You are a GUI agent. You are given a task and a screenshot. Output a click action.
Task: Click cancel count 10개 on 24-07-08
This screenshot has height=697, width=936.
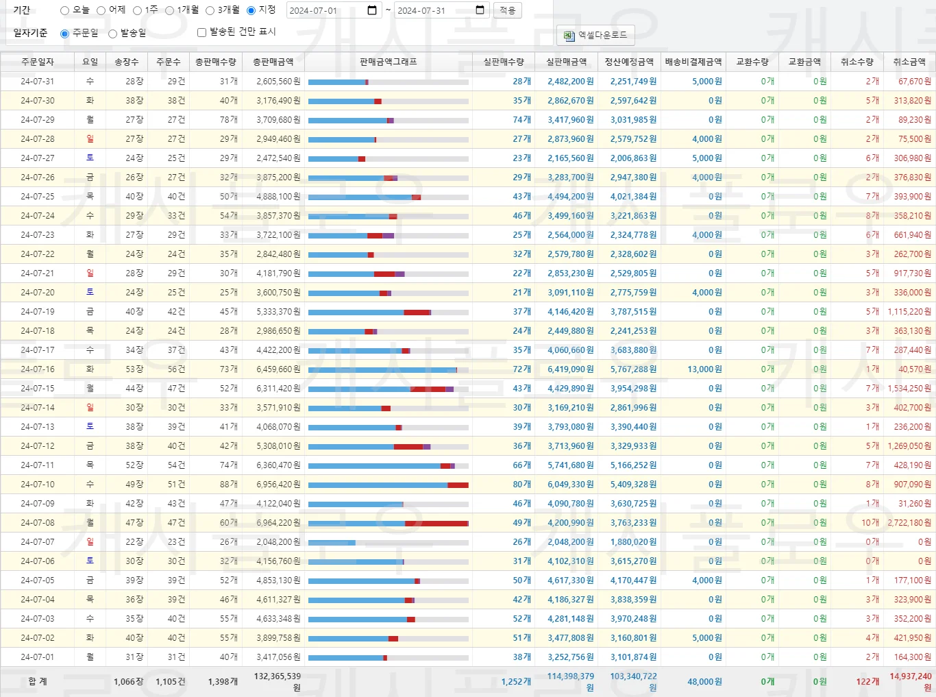click(x=870, y=522)
